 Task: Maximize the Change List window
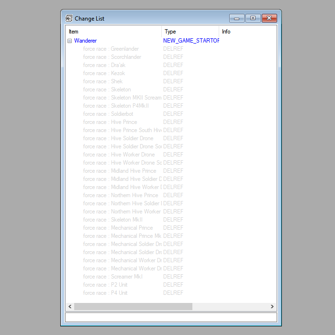tap(253, 18)
